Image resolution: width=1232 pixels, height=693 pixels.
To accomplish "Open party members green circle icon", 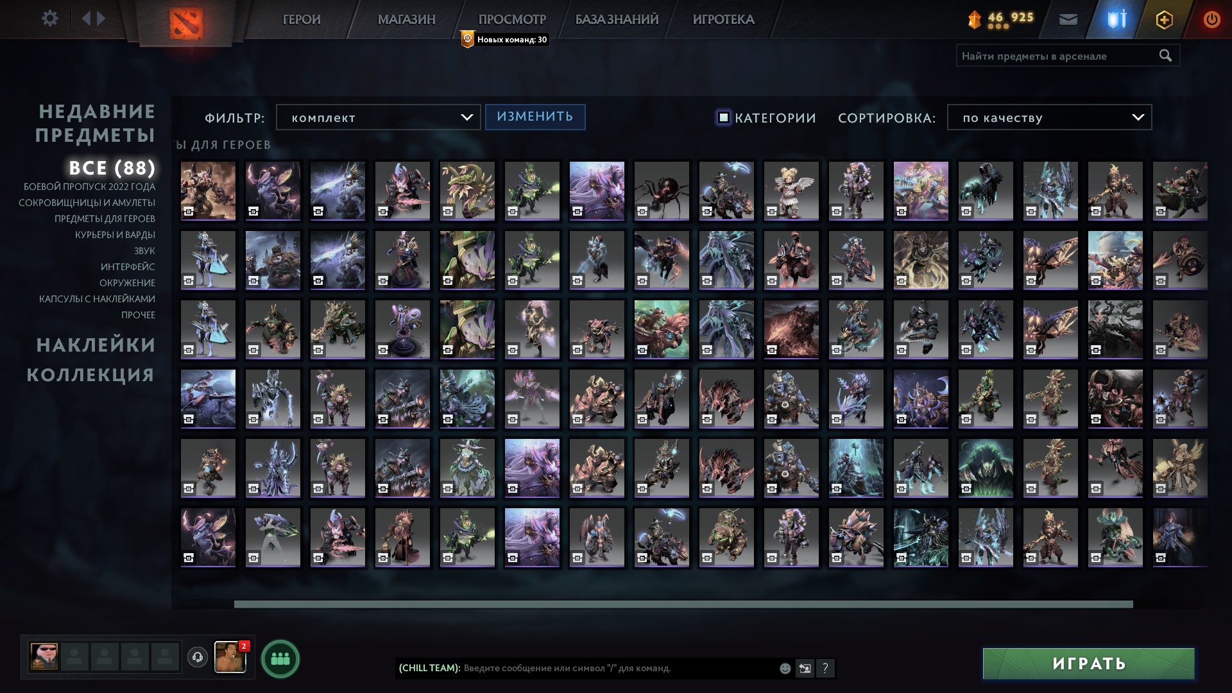I will pyautogui.click(x=280, y=659).
